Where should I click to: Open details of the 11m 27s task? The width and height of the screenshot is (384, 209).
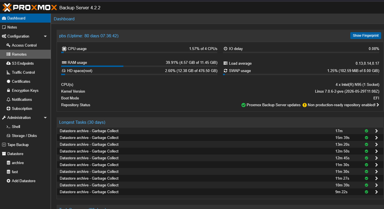click(376, 178)
